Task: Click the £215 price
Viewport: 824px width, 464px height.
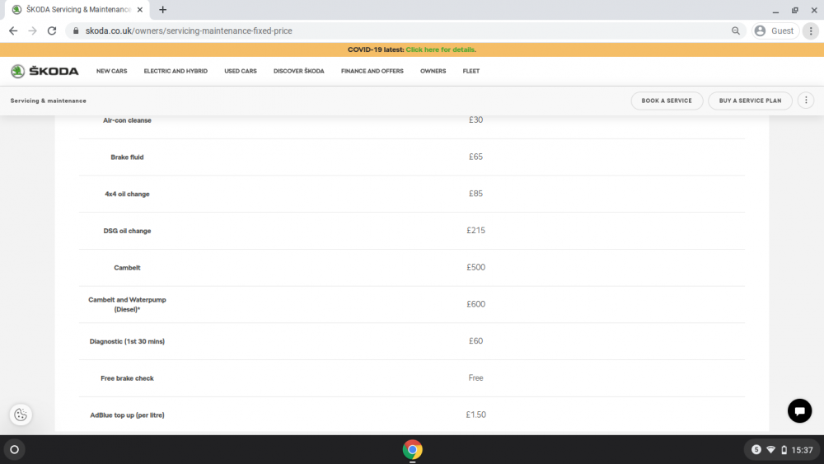Action: coord(475,230)
